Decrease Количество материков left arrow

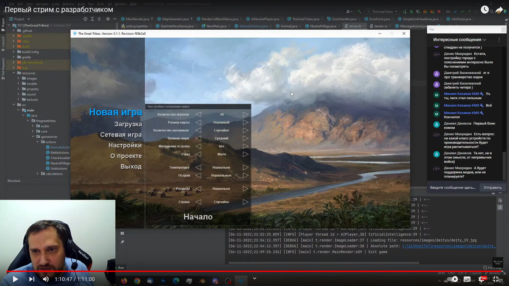tap(198, 131)
